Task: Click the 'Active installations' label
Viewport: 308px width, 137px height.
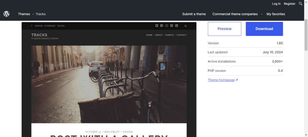Action: pos(222,61)
